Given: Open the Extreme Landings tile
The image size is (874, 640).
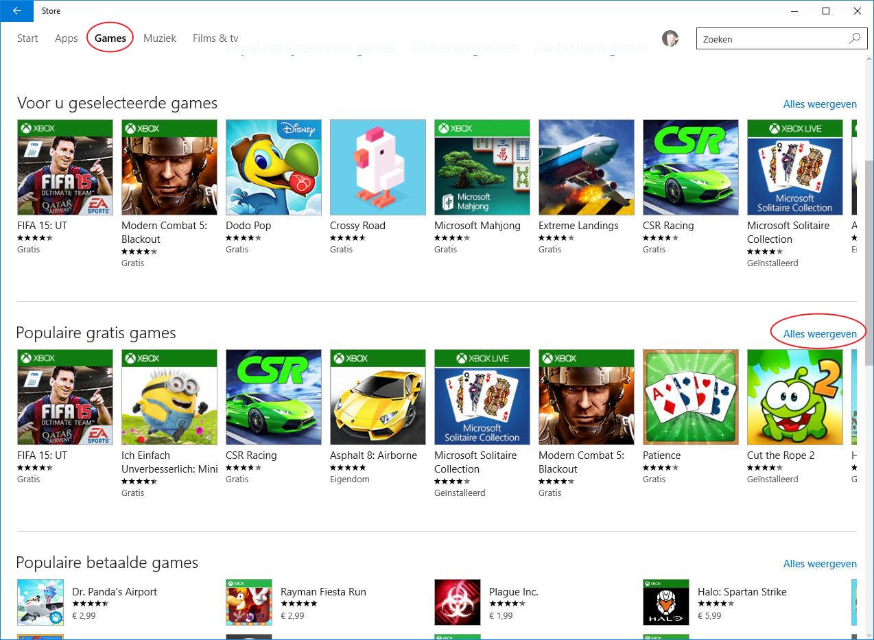Looking at the screenshot, I should [587, 167].
